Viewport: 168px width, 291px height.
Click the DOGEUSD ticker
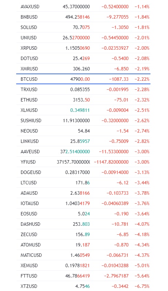click(31, 172)
